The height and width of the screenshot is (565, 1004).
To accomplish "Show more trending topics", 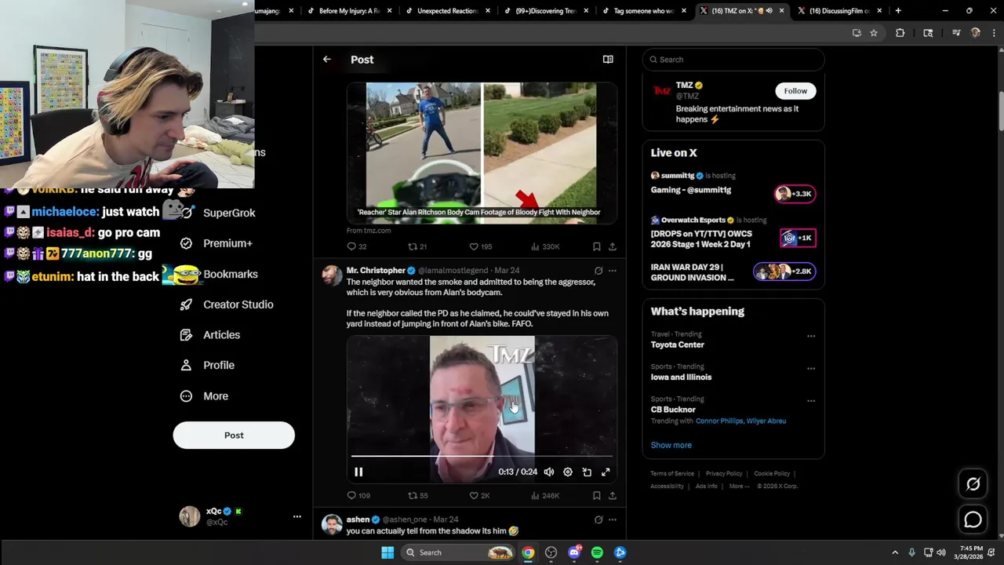I will click(671, 445).
